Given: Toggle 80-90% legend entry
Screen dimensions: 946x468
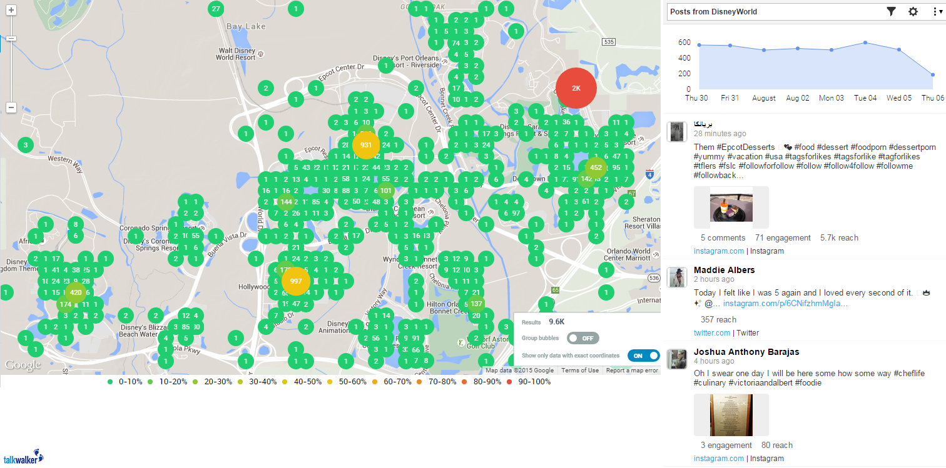Looking at the screenshot, I should tap(482, 381).
